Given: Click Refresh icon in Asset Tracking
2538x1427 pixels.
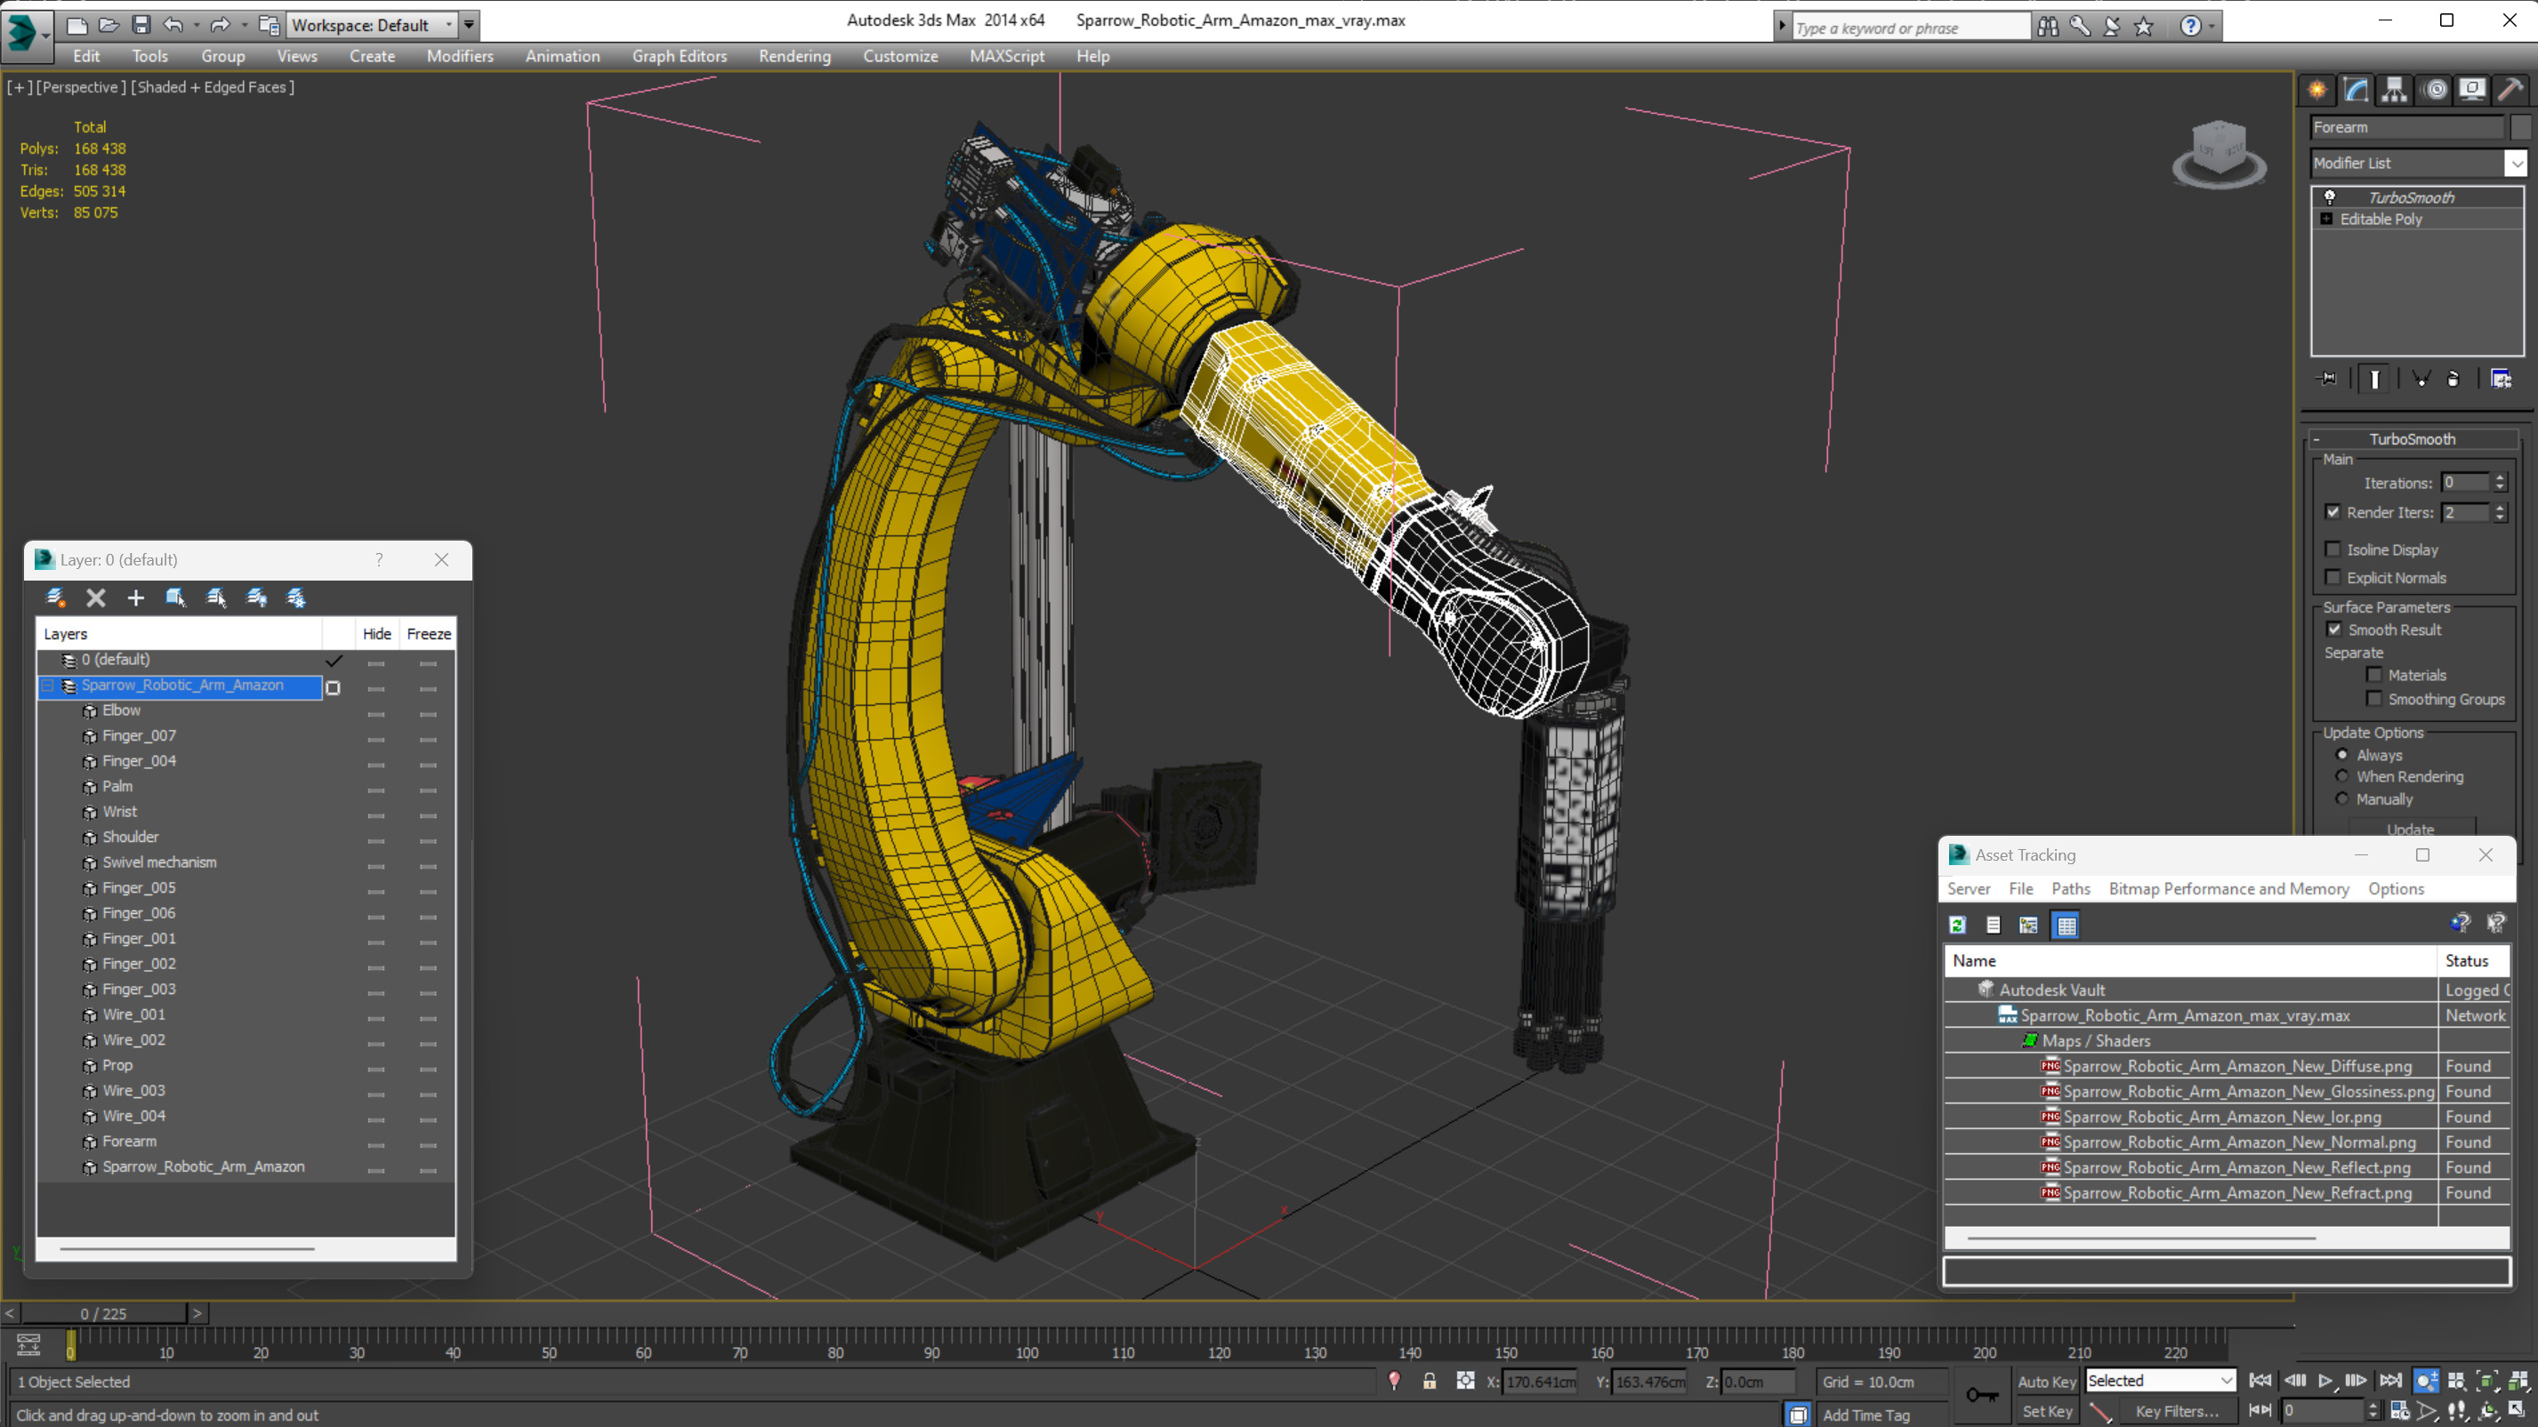Looking at the screenshot, I should pos(1958,925).
